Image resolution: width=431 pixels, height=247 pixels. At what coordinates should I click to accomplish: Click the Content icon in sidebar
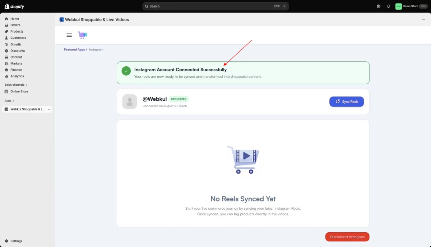click(6, 57)
